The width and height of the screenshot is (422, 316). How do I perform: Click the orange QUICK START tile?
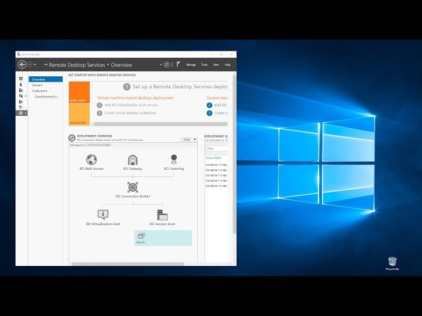[79, 93]
